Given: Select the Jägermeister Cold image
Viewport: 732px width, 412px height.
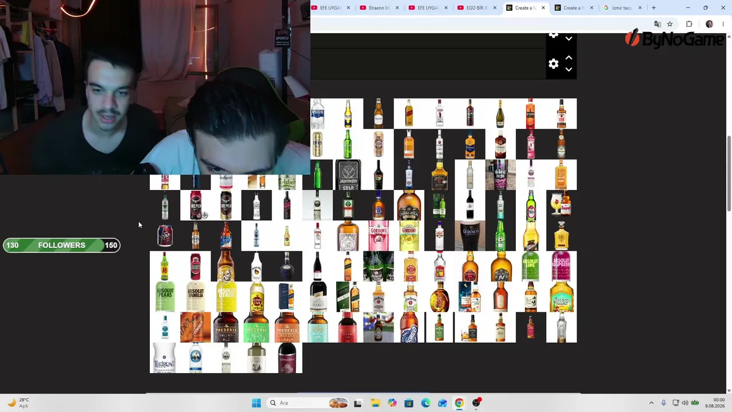Looking at the screenshot, I should (x=348, y=175).
